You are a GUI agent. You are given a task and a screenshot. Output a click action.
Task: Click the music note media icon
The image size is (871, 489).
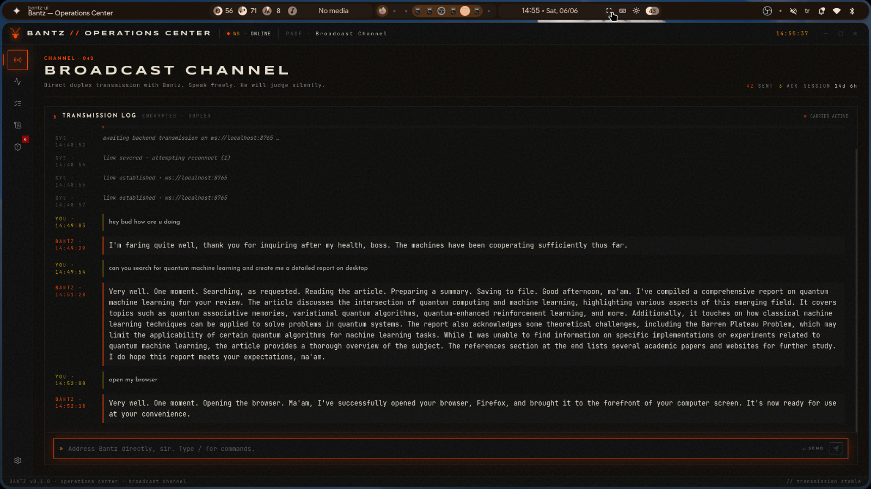click(292, 11)
